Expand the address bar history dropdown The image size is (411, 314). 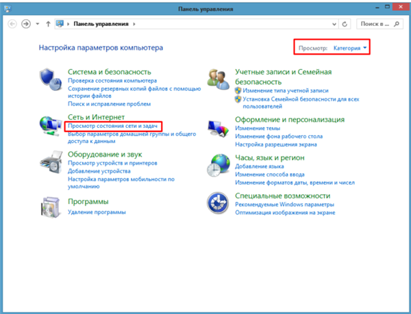[x=334, y=24]
